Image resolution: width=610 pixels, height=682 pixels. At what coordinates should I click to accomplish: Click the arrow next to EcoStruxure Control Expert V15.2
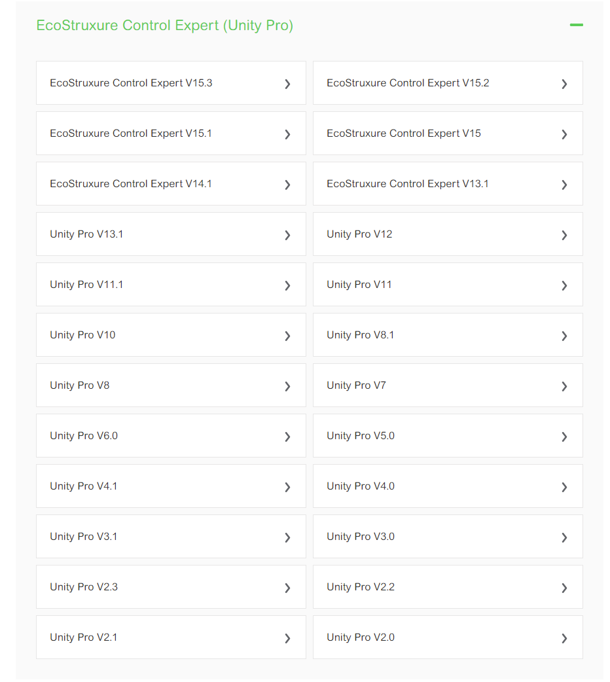coord(564,84)
